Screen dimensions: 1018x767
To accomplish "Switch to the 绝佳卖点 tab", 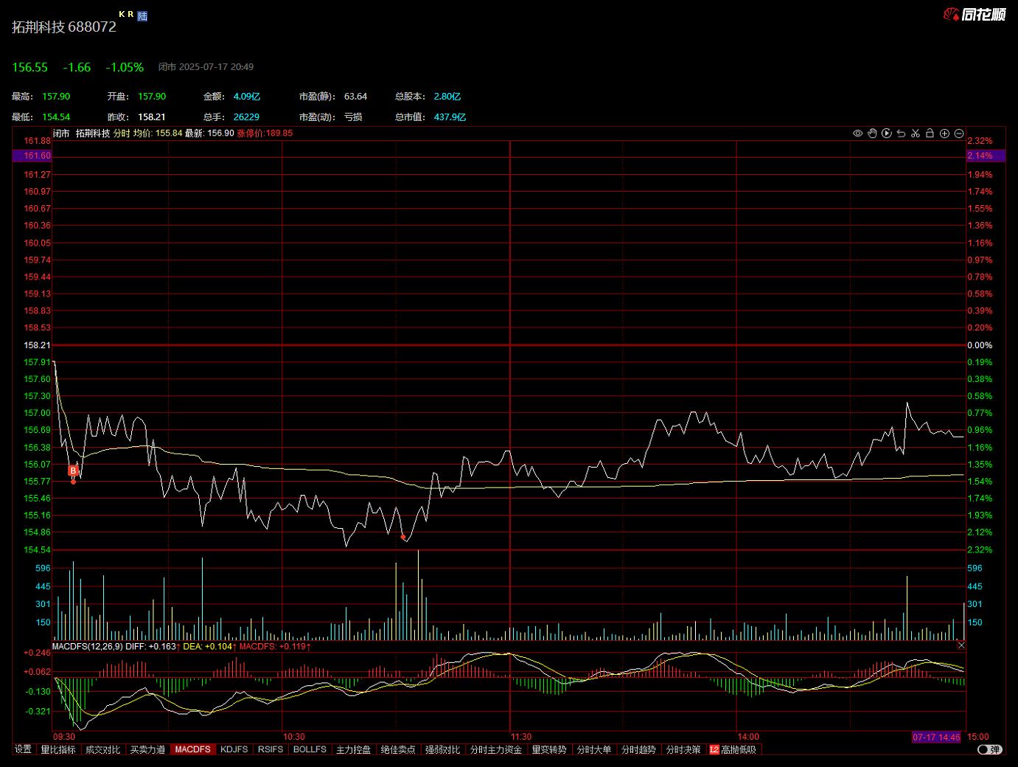I will pyautogui.click(x=399, y=749).
